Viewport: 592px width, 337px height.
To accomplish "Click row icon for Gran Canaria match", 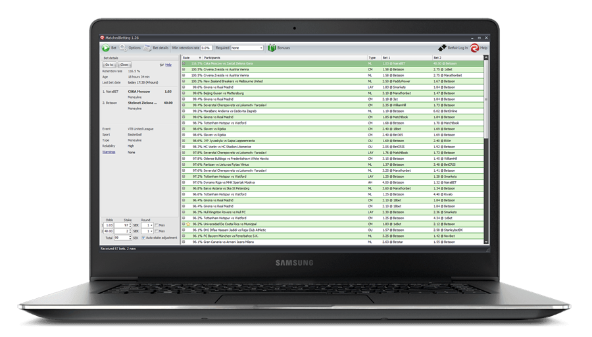I will point(184,242).
